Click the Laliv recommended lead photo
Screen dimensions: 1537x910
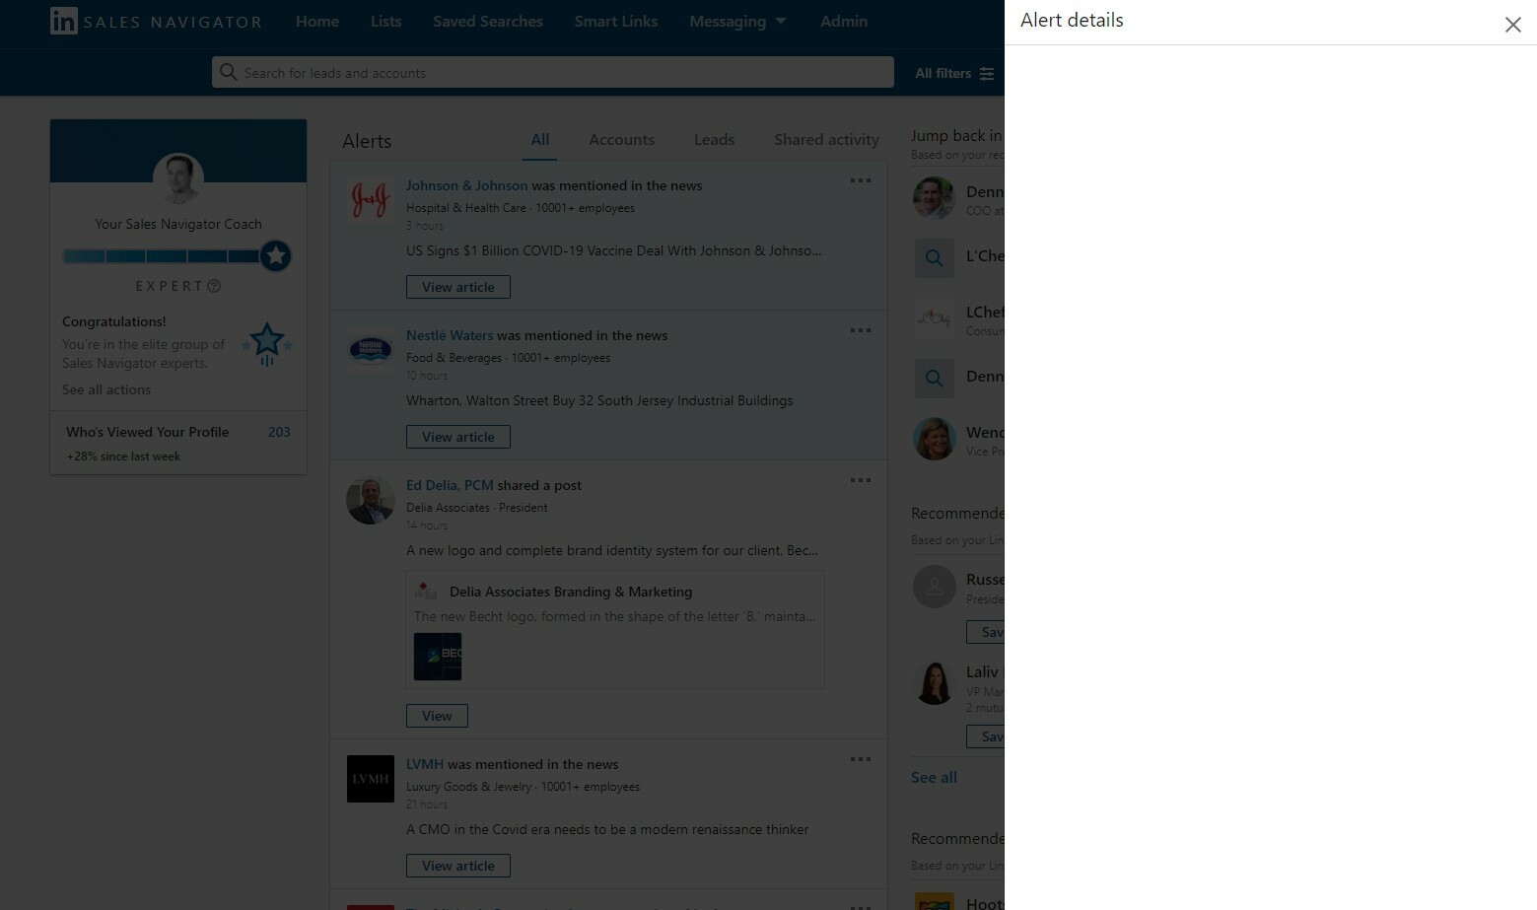point(934,683)
